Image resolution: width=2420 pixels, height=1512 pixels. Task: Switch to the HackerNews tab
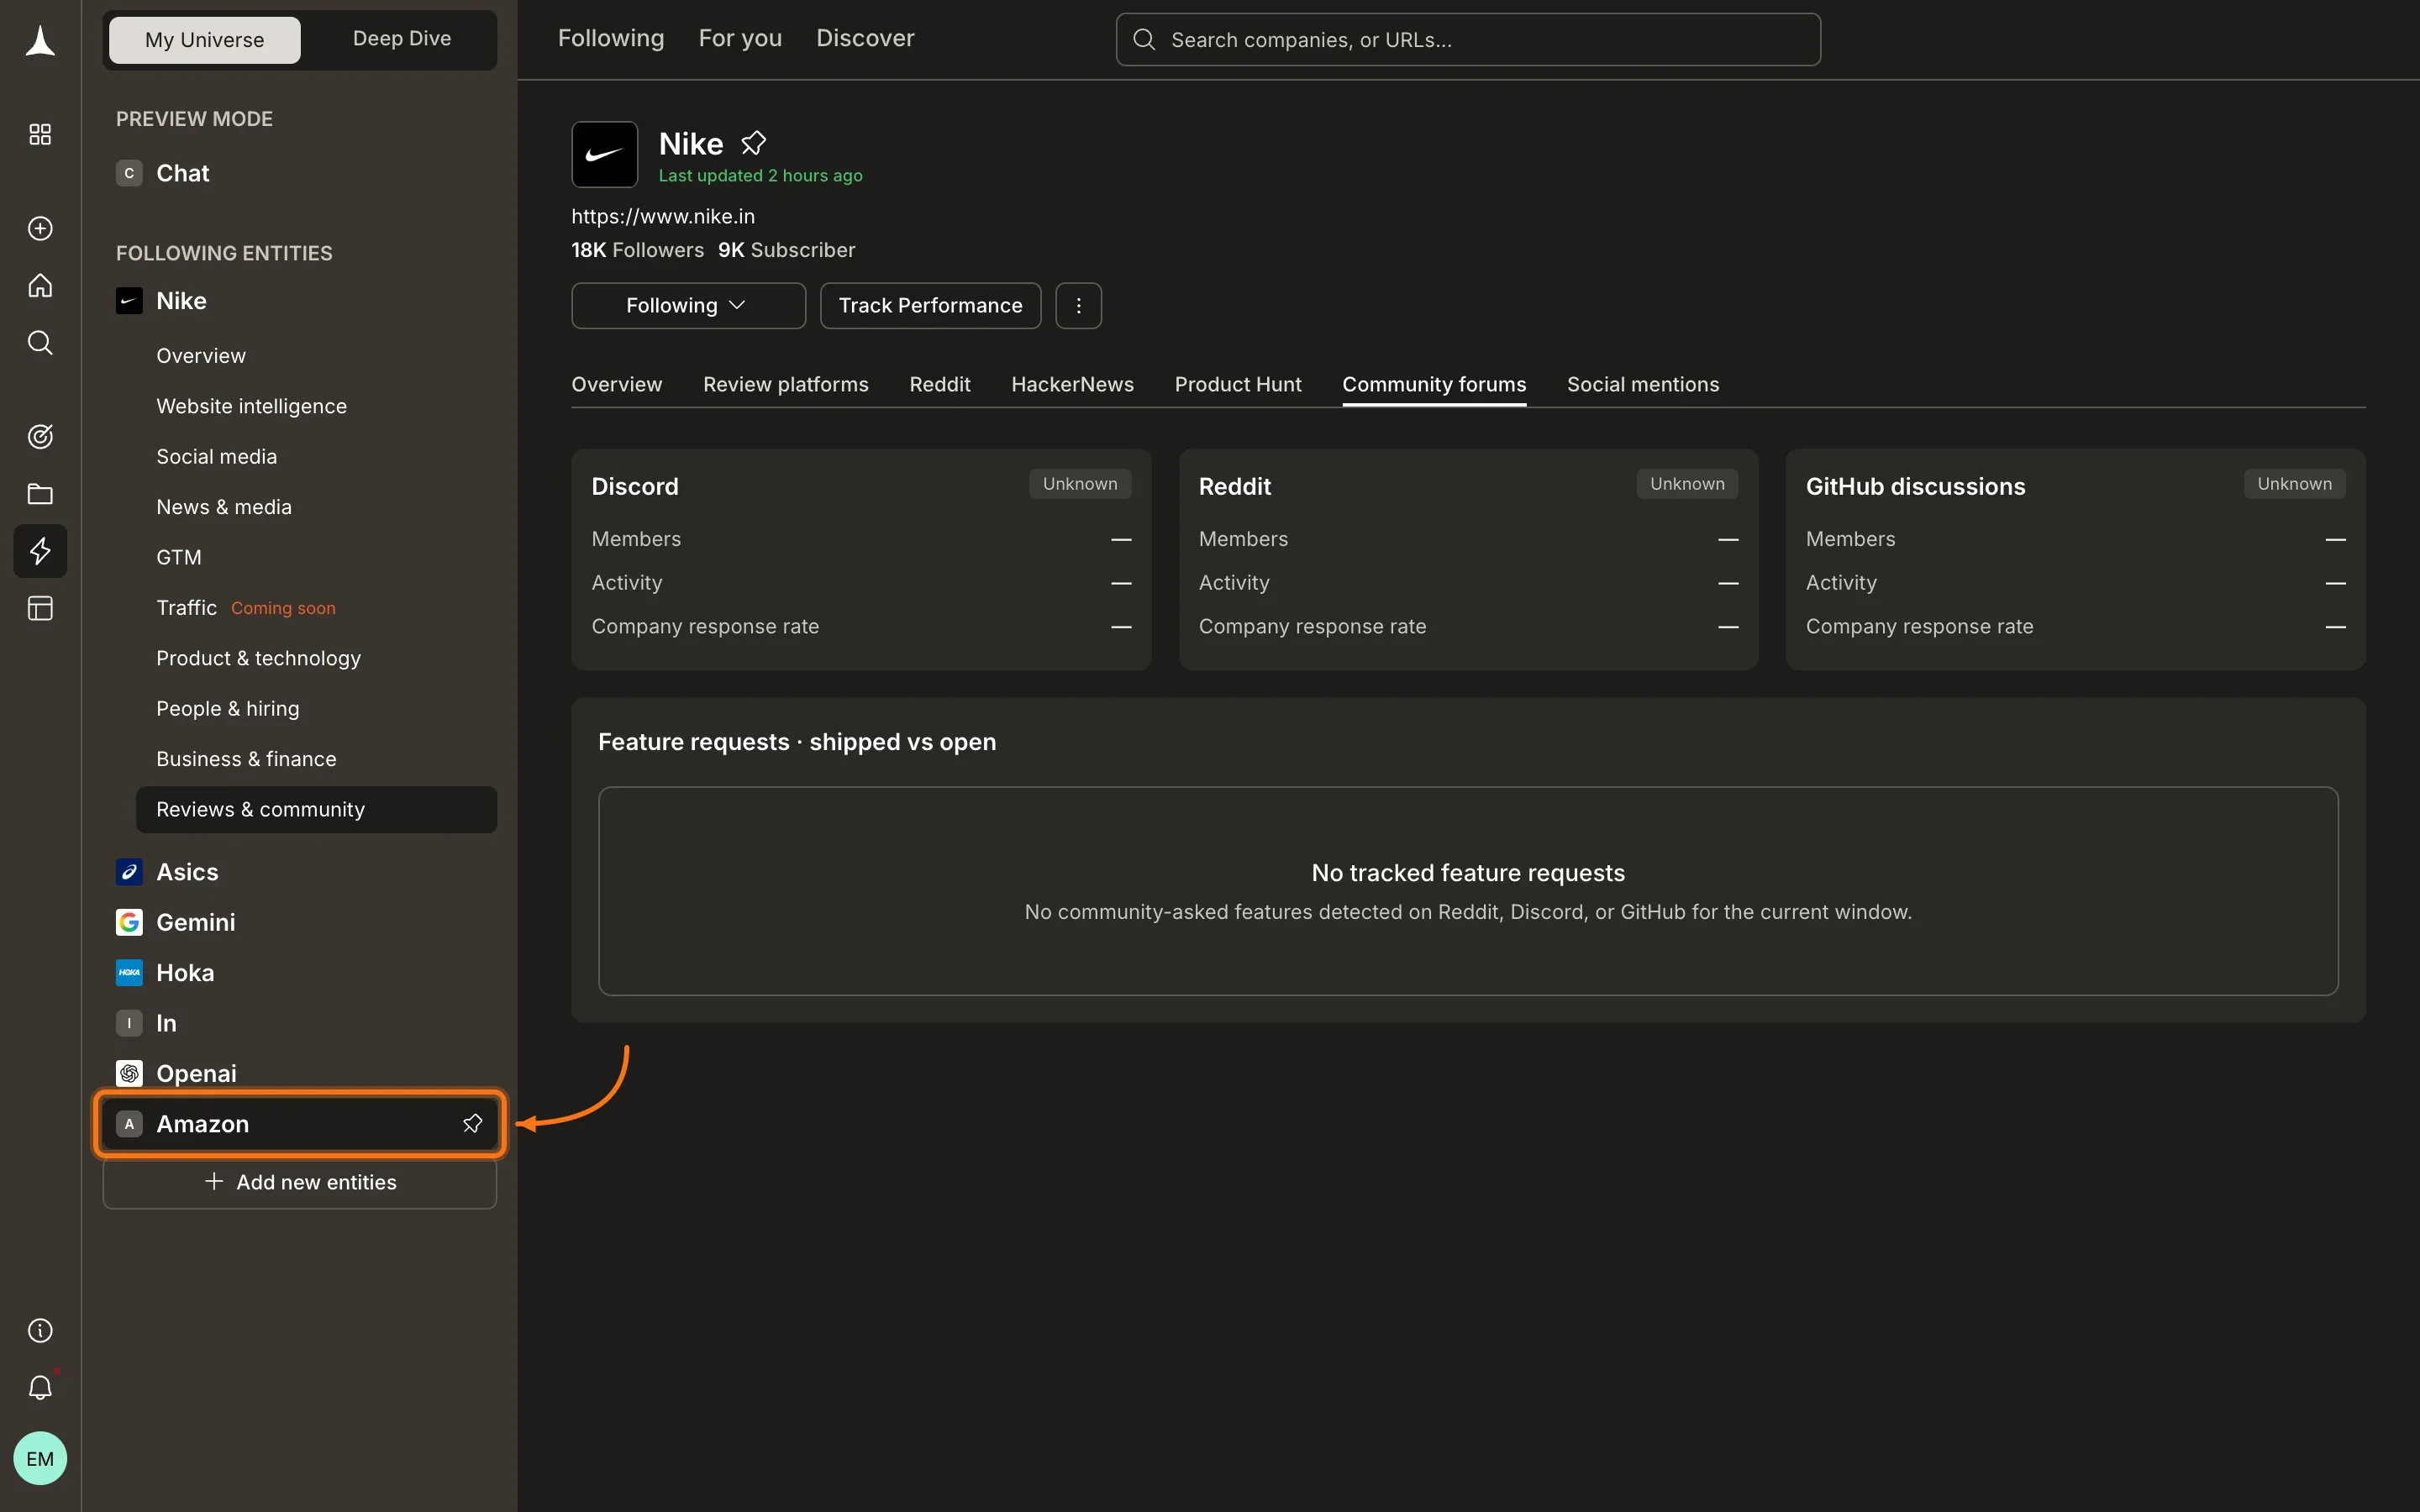pyautogui.click(x=1072, y=384)
